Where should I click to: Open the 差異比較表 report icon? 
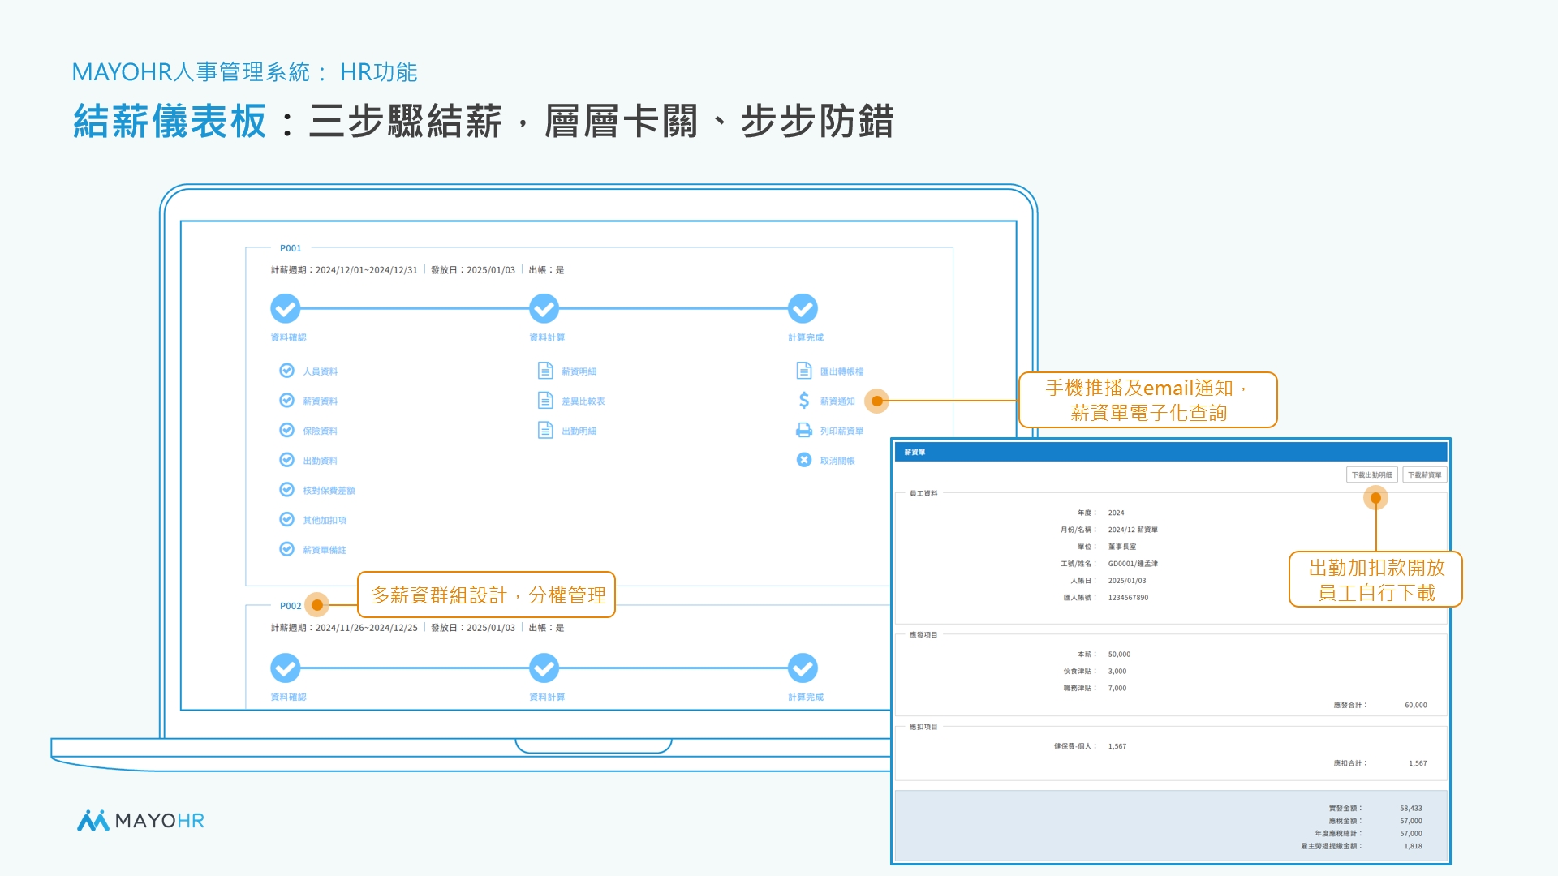tap(545, 401)
